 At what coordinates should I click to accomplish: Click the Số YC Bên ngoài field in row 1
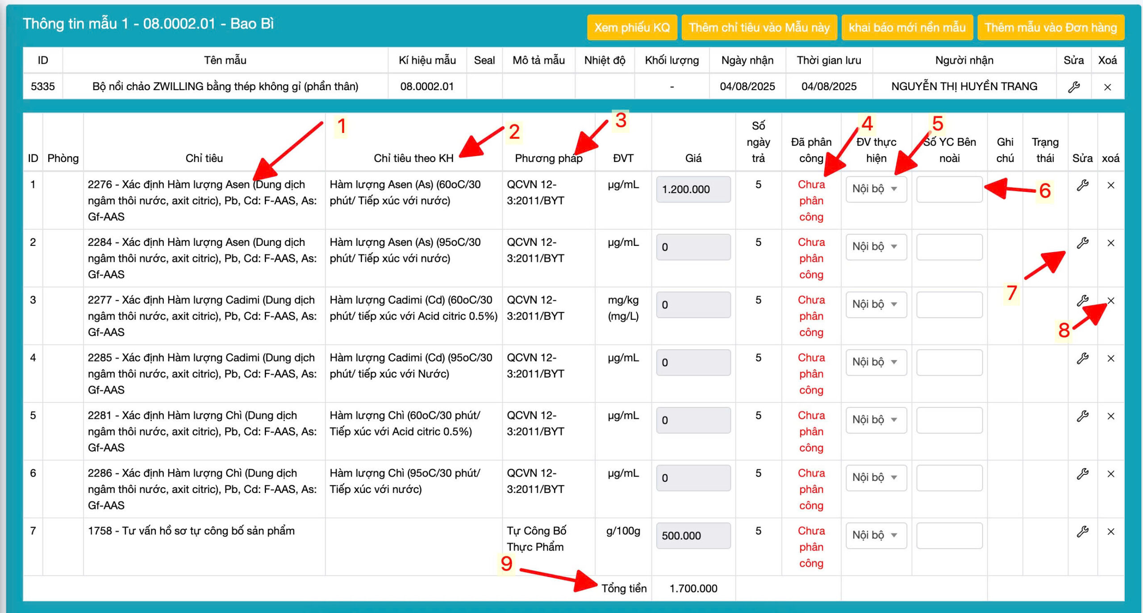[949, 189]
